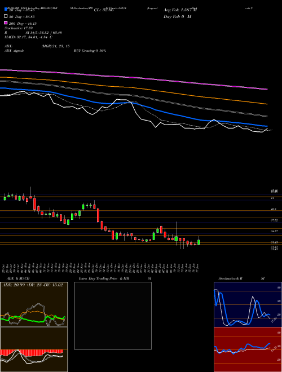The height and width of the screenshot is (372, 282).
Task: Click the ADX signal label
Action: pyautogui.click(x=14, y=51)
